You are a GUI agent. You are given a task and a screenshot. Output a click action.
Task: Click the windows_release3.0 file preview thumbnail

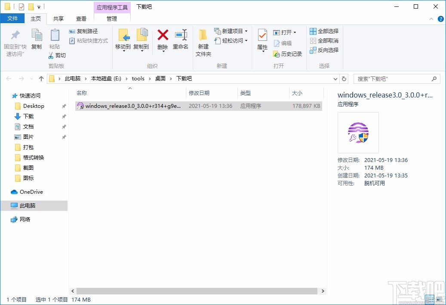pos(358,133)
